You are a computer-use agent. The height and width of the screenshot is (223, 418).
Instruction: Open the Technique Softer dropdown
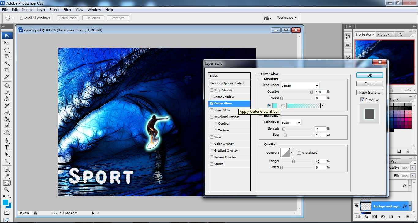[291, 122]
